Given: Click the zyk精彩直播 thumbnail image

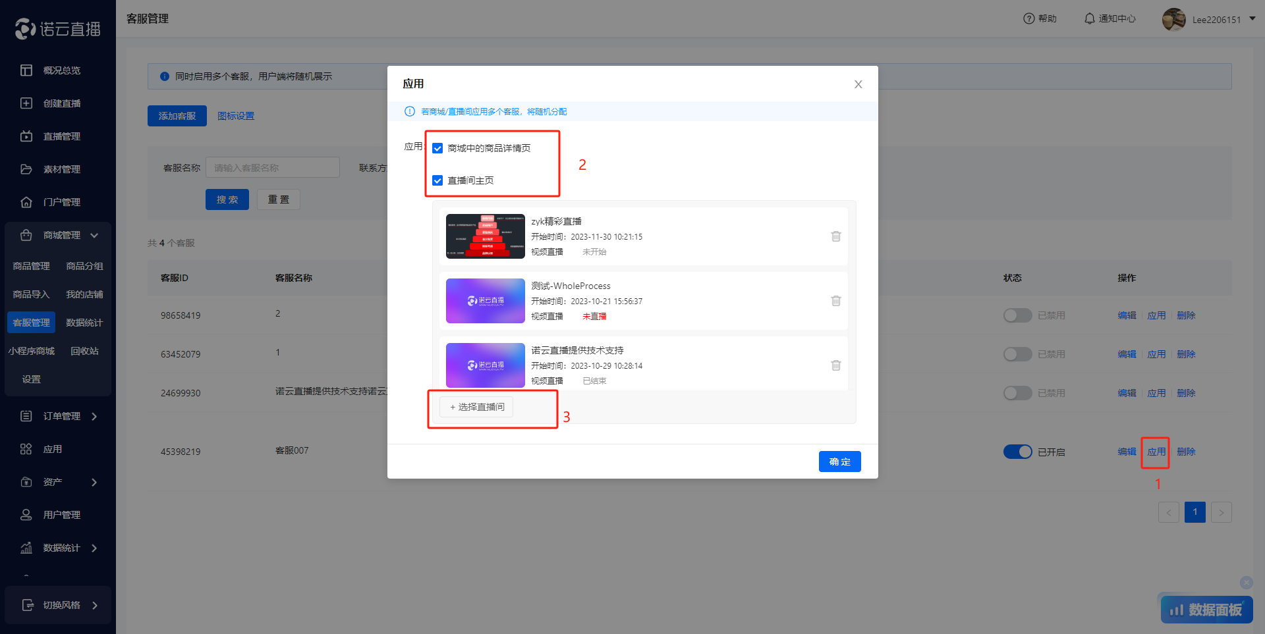Looking at the screenshot, I should point(485,236).
